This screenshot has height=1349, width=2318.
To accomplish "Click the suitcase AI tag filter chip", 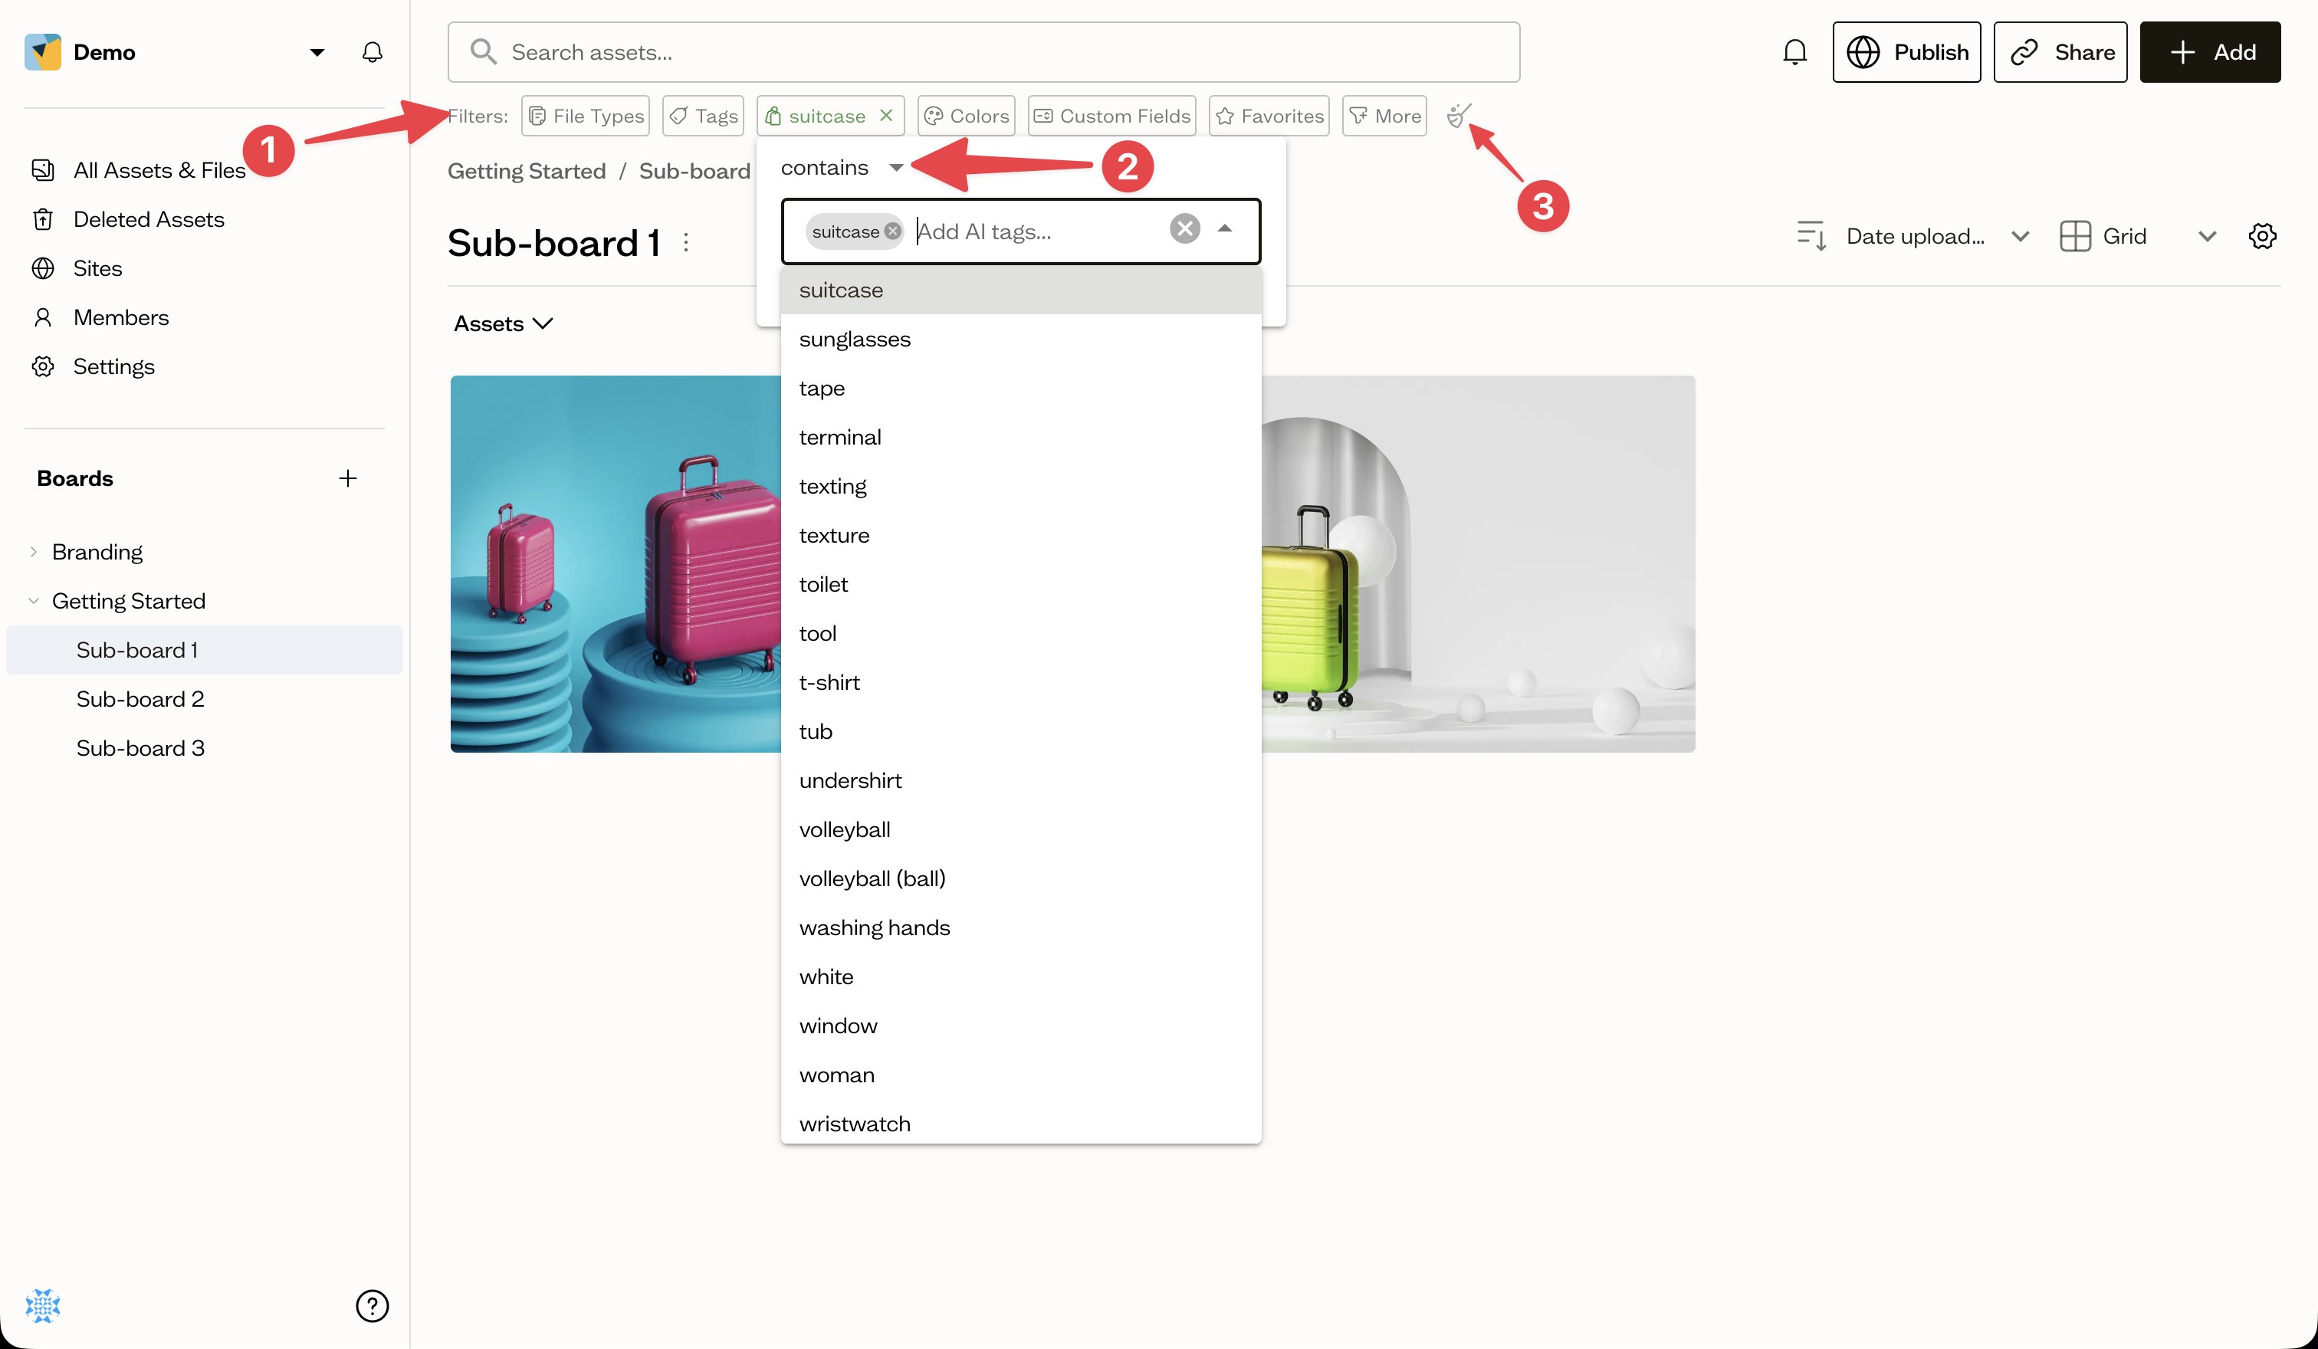I will (x=816, y=116).
